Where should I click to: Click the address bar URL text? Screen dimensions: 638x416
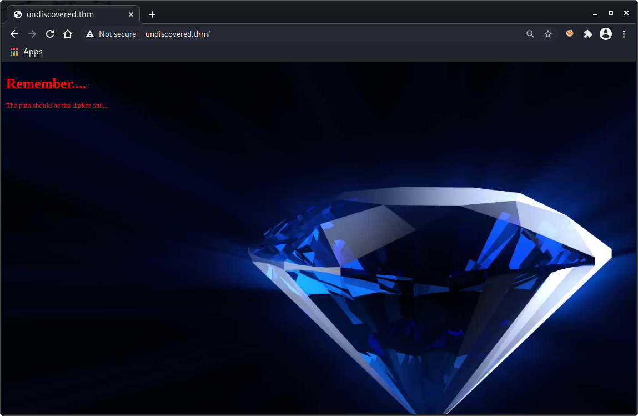tap(178, 34)
